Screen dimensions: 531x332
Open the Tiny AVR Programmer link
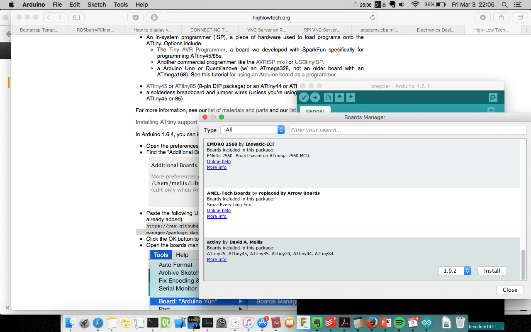197,50
